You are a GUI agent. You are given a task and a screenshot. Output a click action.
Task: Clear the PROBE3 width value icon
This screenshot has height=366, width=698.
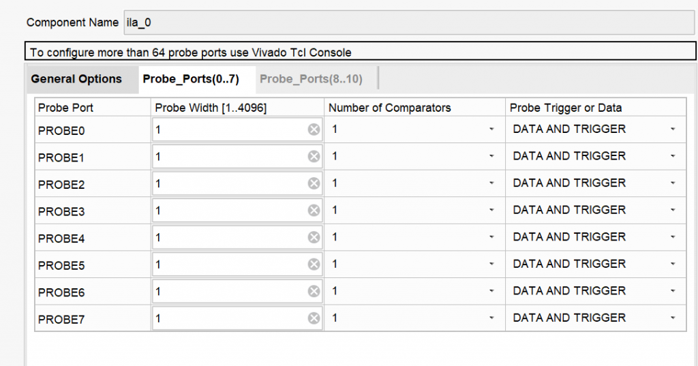pos(314,211)
